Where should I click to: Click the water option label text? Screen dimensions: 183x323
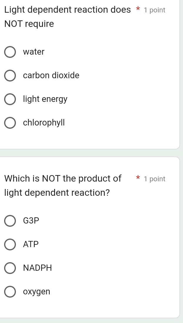[x=33, y=52]
